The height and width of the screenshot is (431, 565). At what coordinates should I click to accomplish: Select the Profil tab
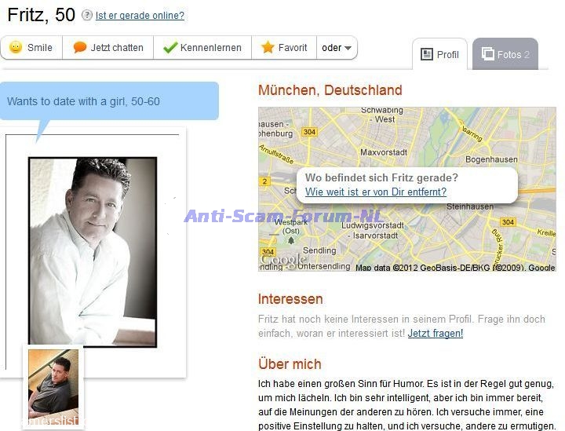tap(440, 54)
